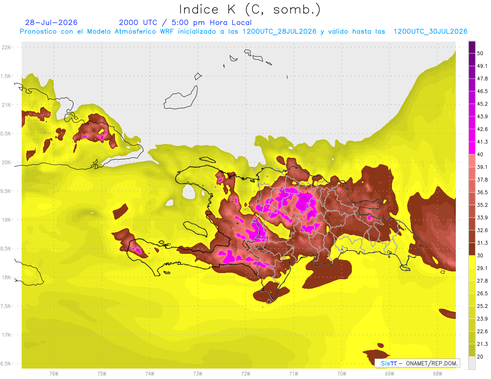The width and height of the screenshot is (491, 379).
Task: Pick the dark brown legend swatch between 30 and 31.3
Action: point(472,249)
